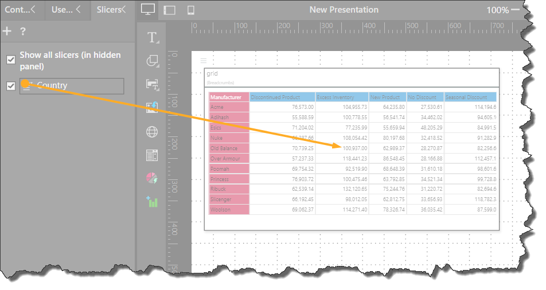546x290 pixels.
Task: Collapse the Use... panel chevron
Action: click(79, 9)
